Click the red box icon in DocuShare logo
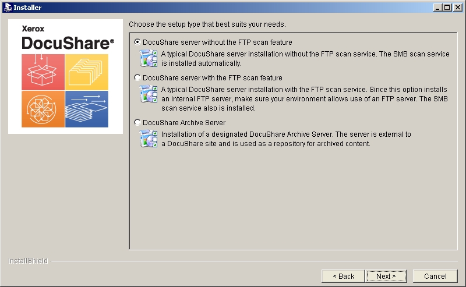466x287 pixels. coord(43,72)
